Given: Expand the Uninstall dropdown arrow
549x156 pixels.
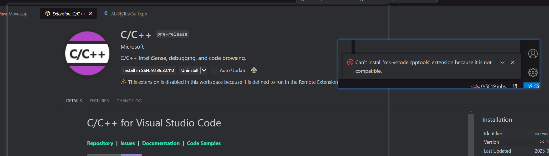Looking at the screenshot, I should pos(204,70).
